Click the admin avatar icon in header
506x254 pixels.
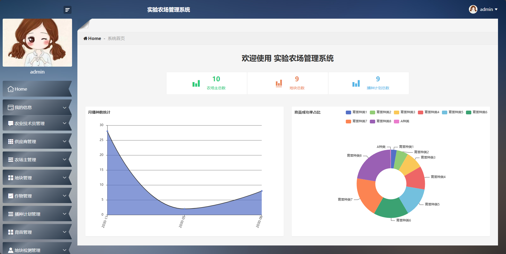click(473, 9)
